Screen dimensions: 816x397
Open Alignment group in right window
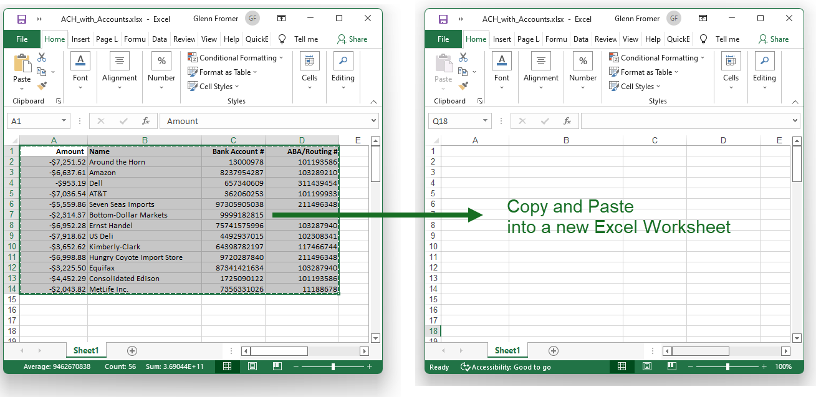[x=541, y=71]
